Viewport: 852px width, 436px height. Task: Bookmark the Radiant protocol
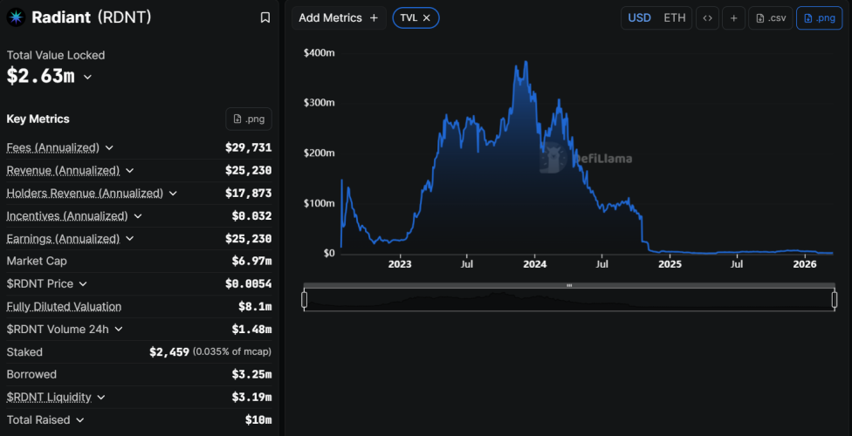pos(265,17)
